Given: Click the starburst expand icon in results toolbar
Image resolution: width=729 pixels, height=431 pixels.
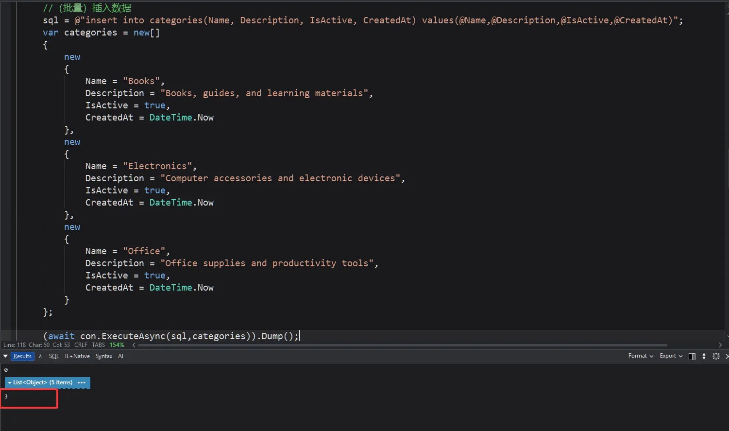Looking at the screenshot, I should coord(716,356).
